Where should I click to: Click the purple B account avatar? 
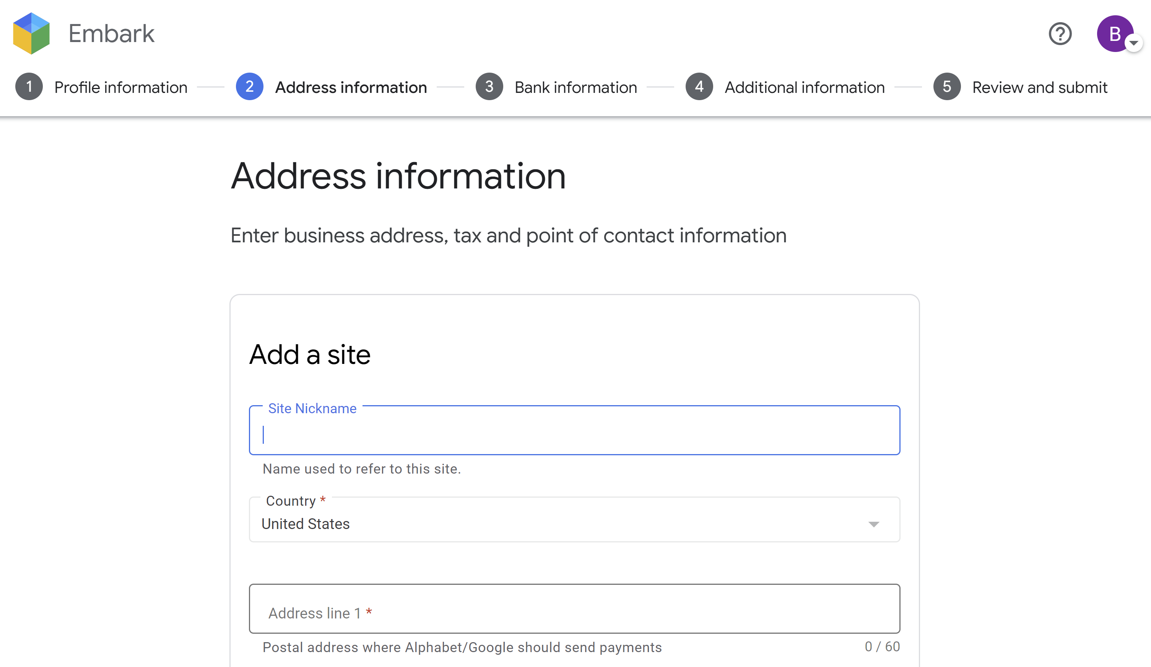pos(1114,34)
